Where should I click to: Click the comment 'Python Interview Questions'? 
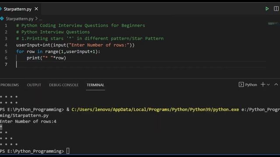tap(53, 32)
